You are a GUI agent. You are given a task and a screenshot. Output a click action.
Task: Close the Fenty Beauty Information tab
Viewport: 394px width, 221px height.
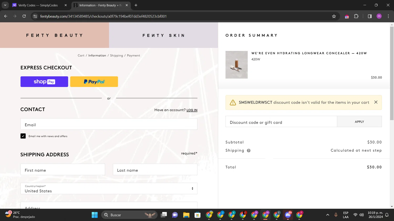tap(127, 5)
